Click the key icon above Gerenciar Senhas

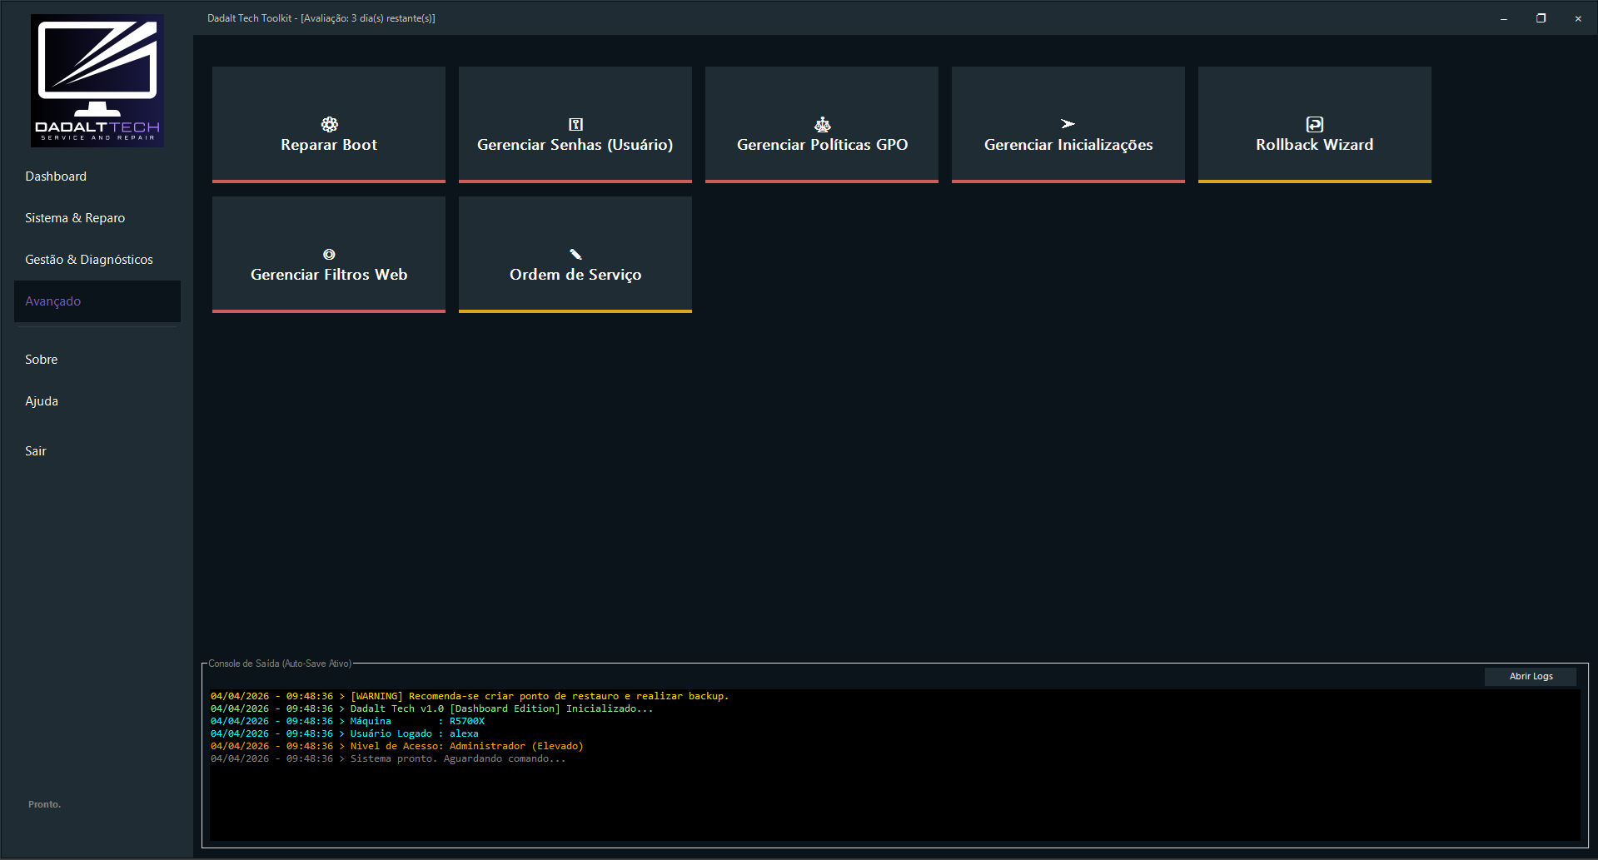coord(575,125)
